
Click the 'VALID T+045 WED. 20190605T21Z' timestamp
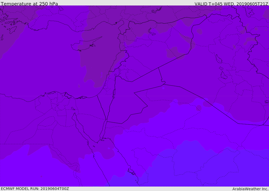231,4
